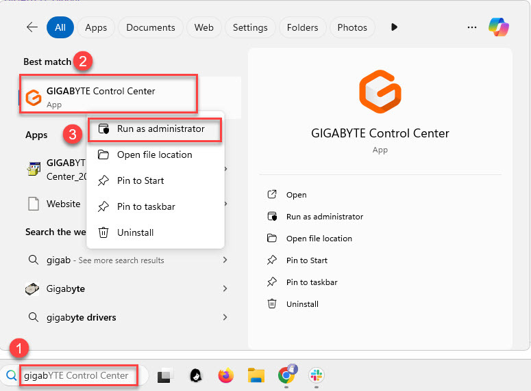Screen dimensions: 531x391
Task: Open the Copilot icon at top right
Action: (x=498, y=27)
